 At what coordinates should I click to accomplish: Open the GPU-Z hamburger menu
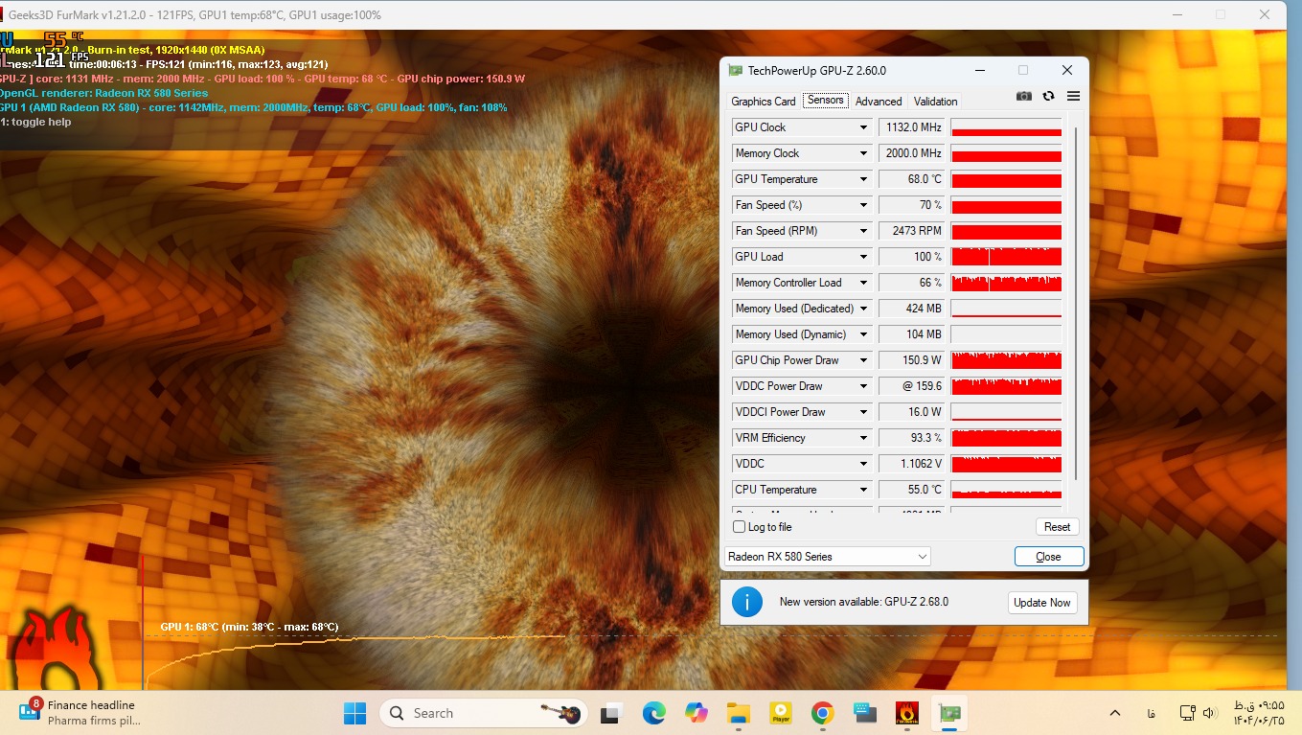1073,97
